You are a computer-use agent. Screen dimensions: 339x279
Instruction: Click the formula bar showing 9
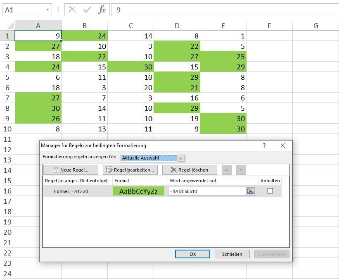(x=225, y=10)
